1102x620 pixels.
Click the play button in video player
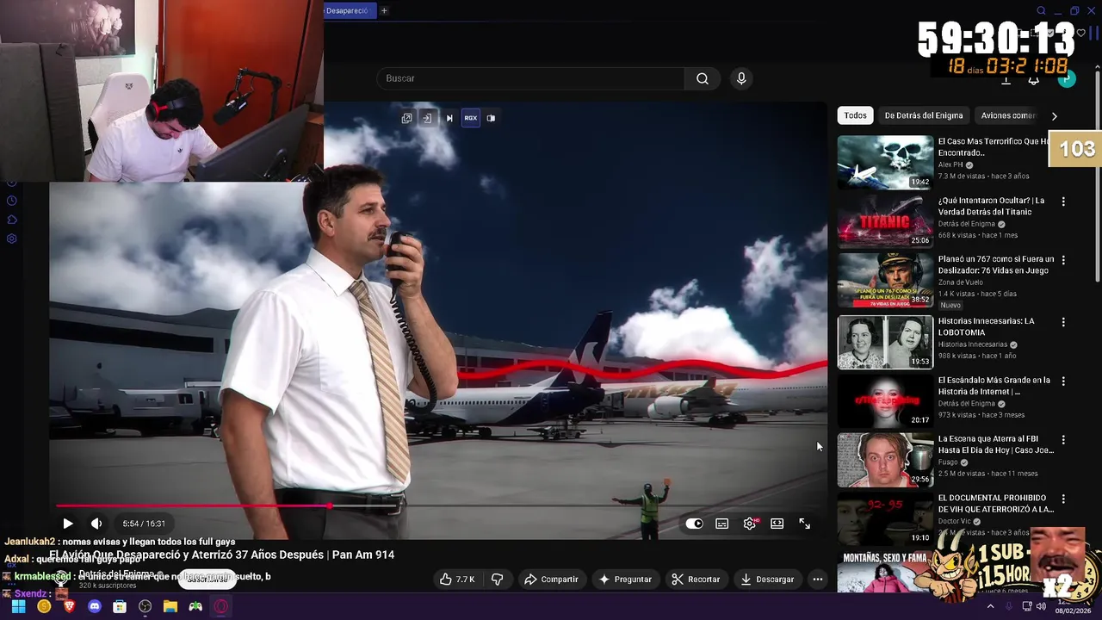68,524
